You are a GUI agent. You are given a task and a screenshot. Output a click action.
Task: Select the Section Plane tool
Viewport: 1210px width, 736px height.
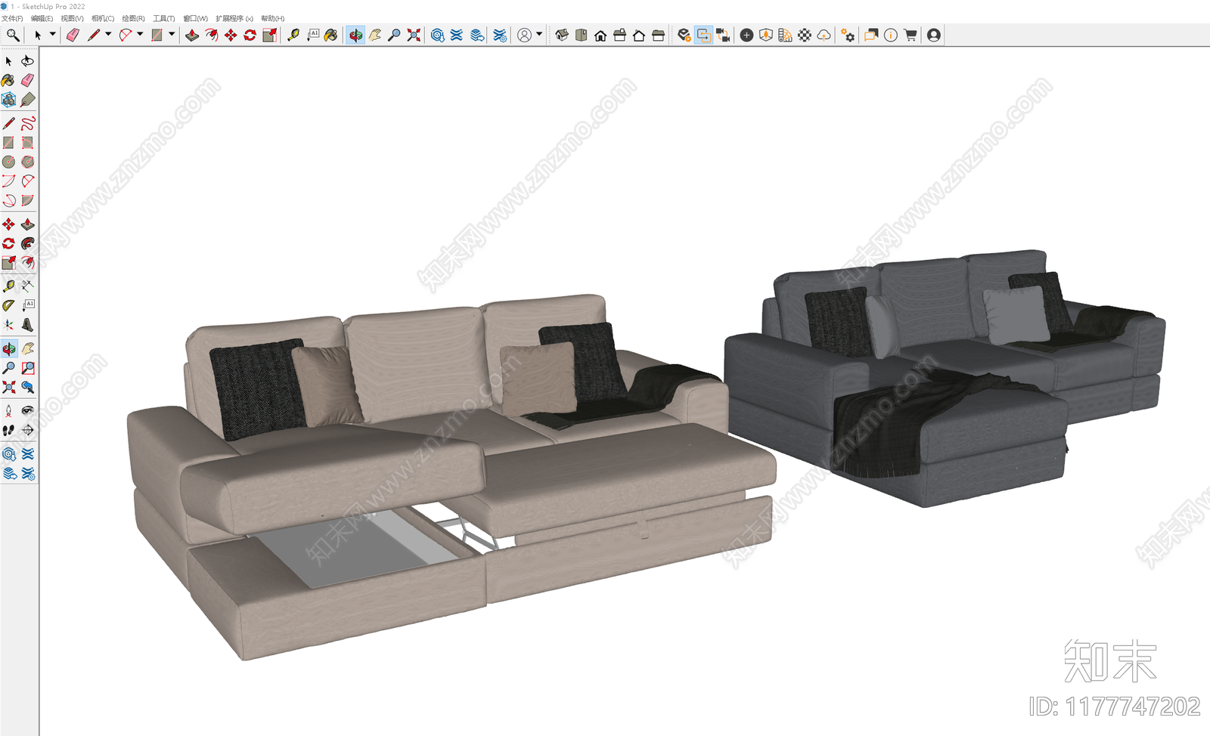27,430
